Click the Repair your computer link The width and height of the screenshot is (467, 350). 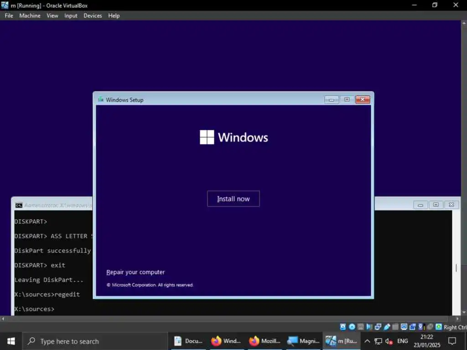(x=135, y=272)
